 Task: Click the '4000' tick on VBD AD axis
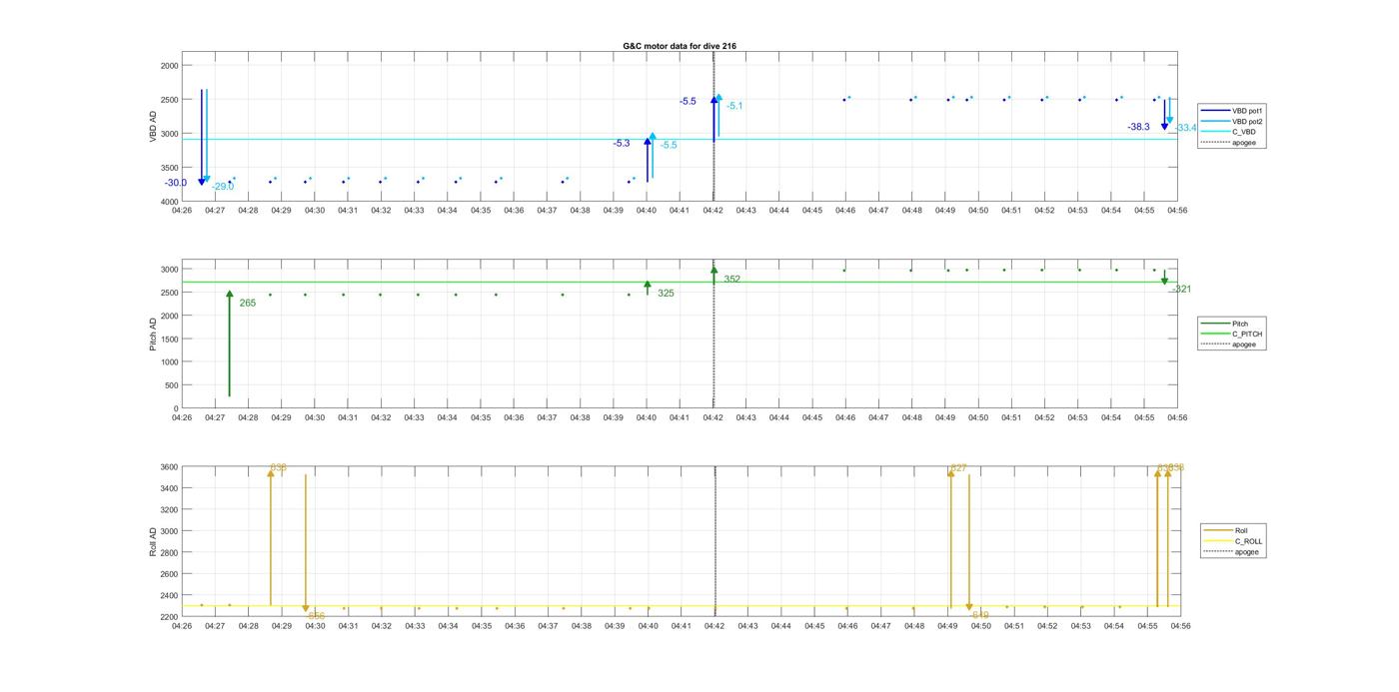[169, 202]
